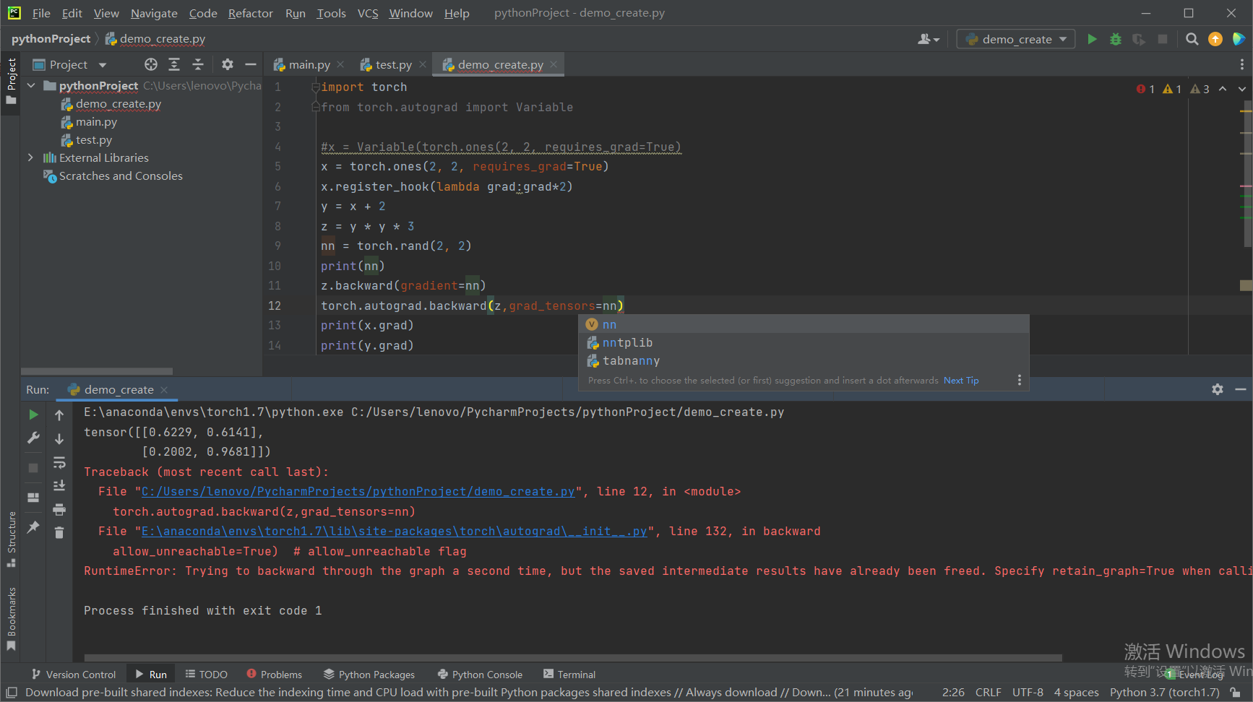Open the Terminal tool window

[x=569, y=674]
